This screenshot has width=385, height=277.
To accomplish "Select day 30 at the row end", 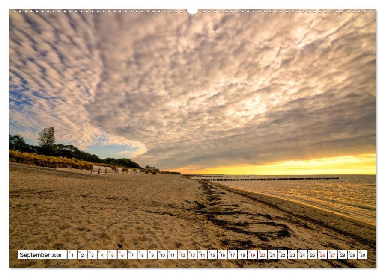I will (362, 255).
